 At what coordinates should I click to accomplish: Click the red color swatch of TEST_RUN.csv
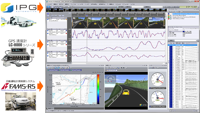pyautogui.click(x=168, y=18)
